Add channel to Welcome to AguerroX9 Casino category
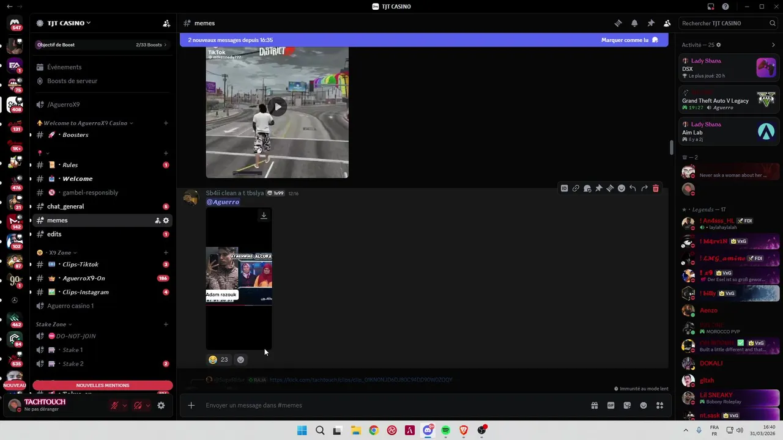The width and height of the screenshot is (783, 440). pyautogui.click(x=166, y=123)
